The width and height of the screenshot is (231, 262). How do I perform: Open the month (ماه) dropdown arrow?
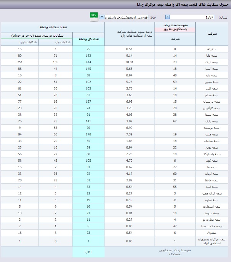[x=102, y=17]
